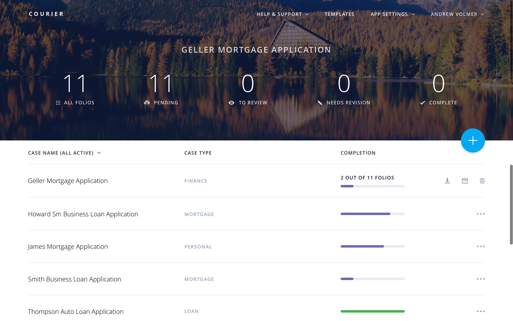
Task: Open Geller Mortgage Application case link
Action: [x=68, y=181]
